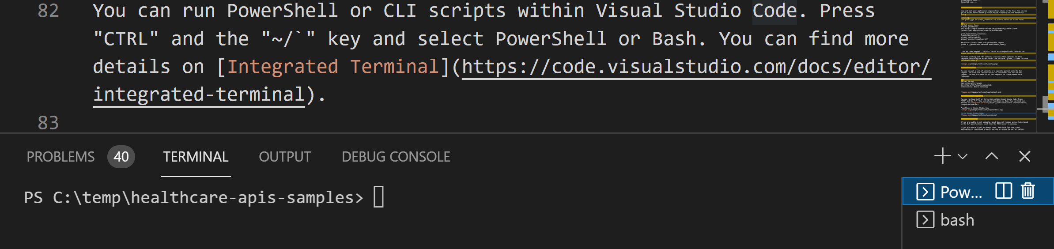Create a new terminal with plus icon

click(x=942, y=156)
